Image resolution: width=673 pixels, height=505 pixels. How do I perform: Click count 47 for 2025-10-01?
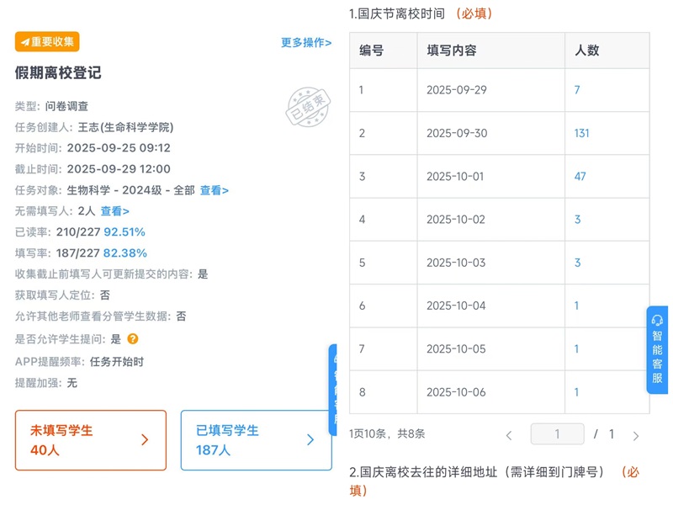[x=580, y=177]
